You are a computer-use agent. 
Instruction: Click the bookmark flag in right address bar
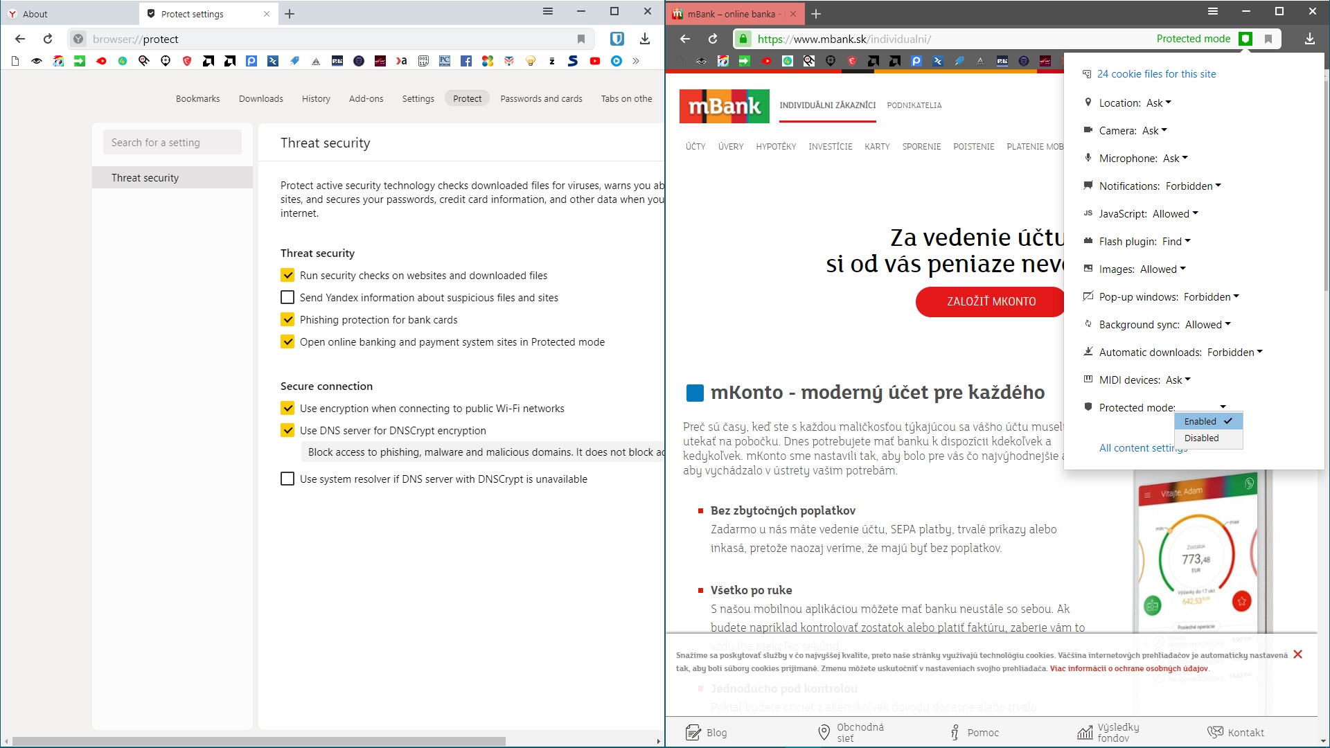pos(1268,39)
